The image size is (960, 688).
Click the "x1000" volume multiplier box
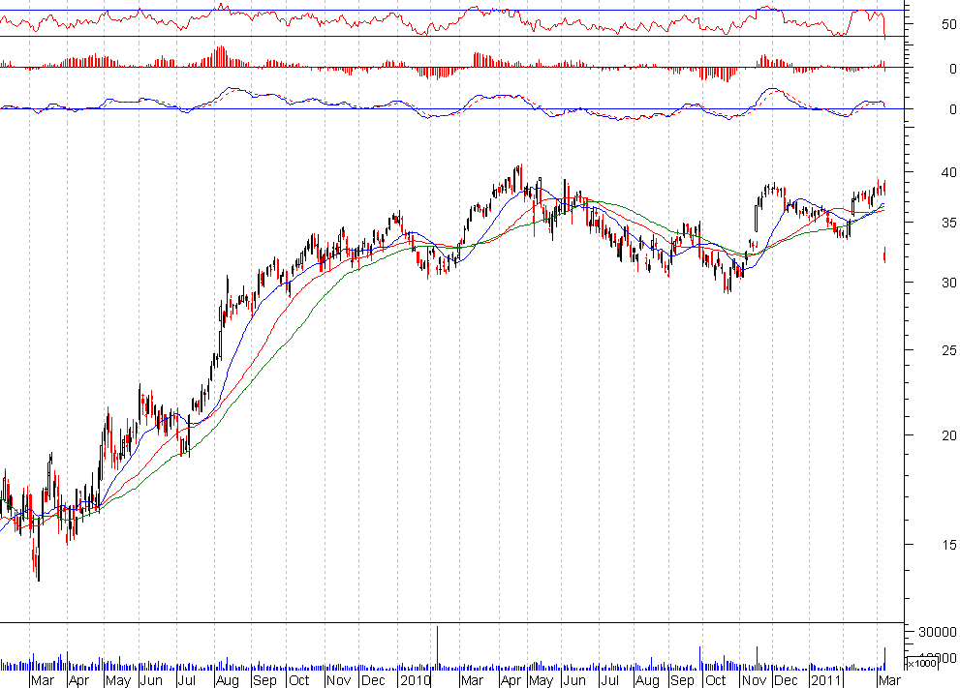(x=922, y=663)
